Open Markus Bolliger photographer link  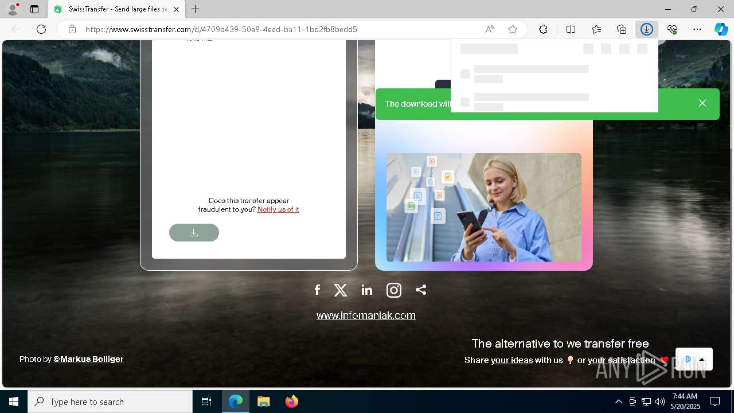(88, 359)
